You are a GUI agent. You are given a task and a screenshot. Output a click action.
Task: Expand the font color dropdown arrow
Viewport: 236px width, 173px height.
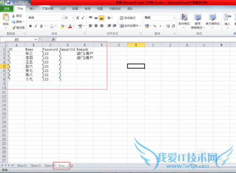(74, 26)
